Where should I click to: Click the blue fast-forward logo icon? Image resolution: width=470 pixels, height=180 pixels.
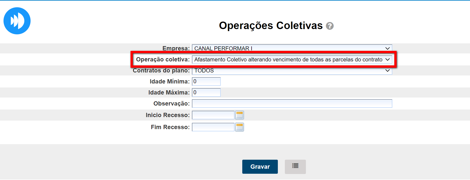(x=17, y=21)
